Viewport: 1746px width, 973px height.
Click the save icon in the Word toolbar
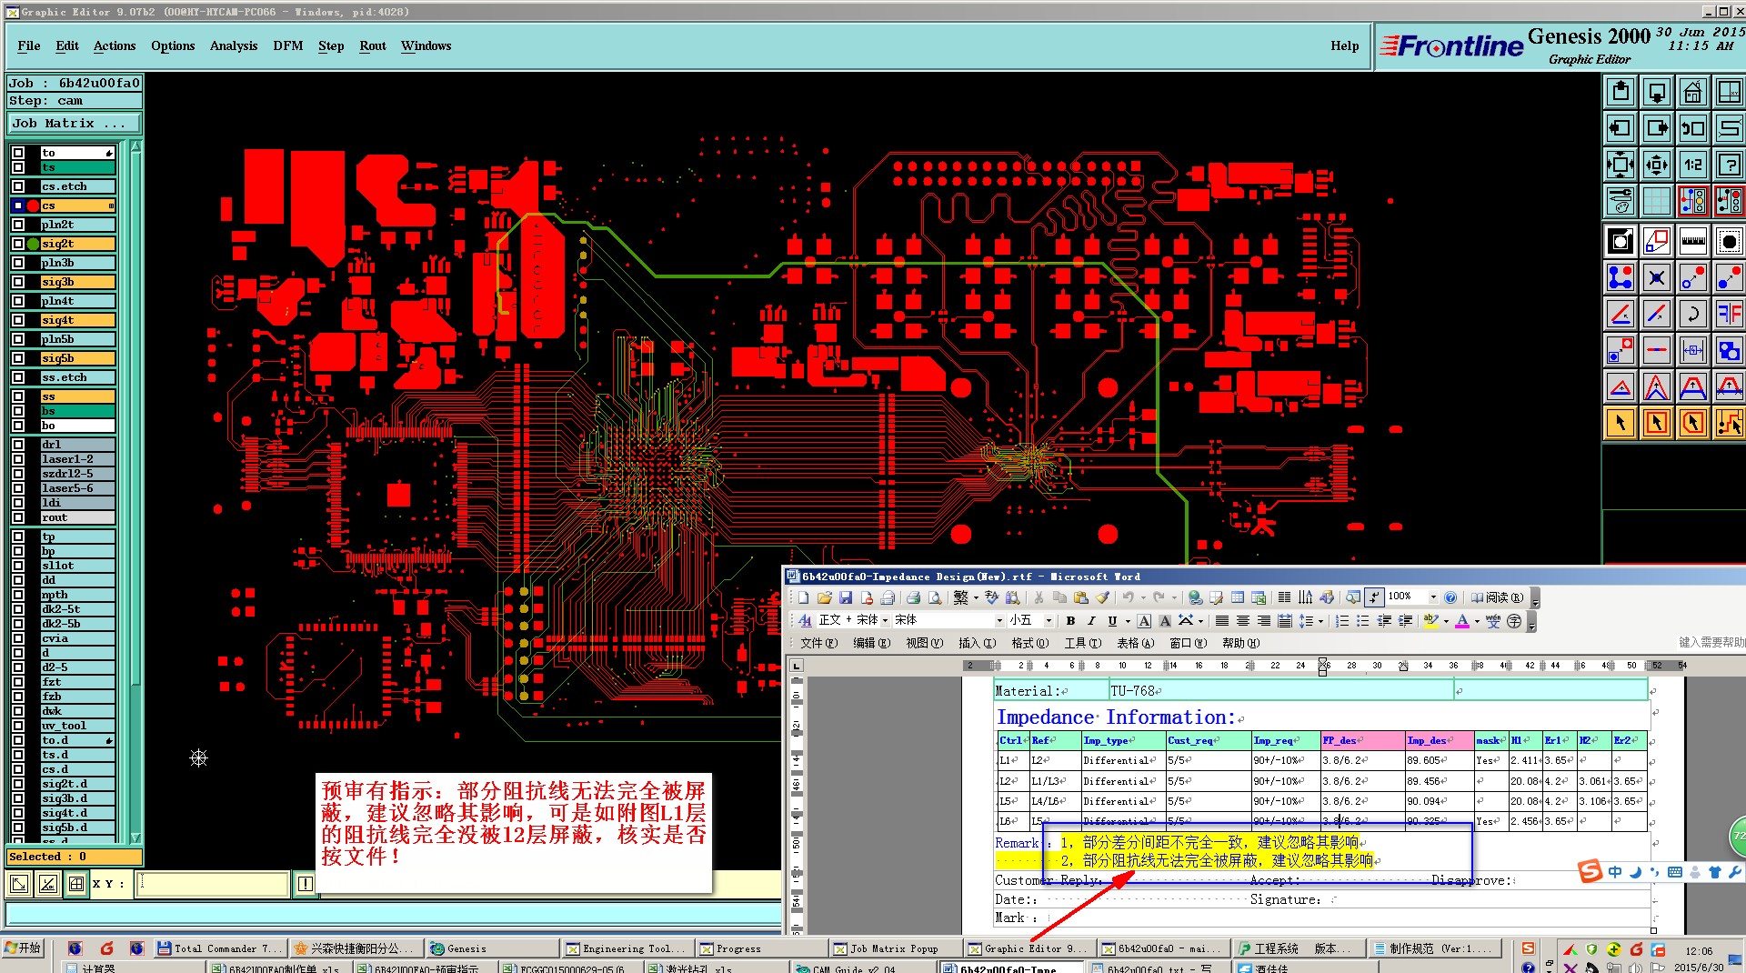coord(846,597)
